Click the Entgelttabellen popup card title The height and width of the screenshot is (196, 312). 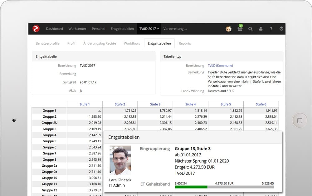[124, 137]
